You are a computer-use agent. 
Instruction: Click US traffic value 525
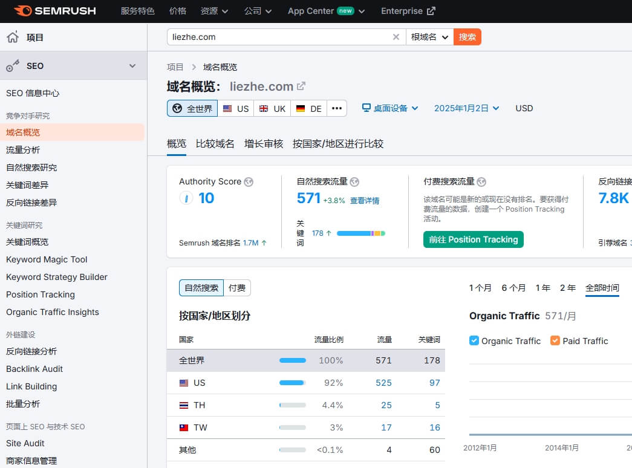click(x=383, y=383)
